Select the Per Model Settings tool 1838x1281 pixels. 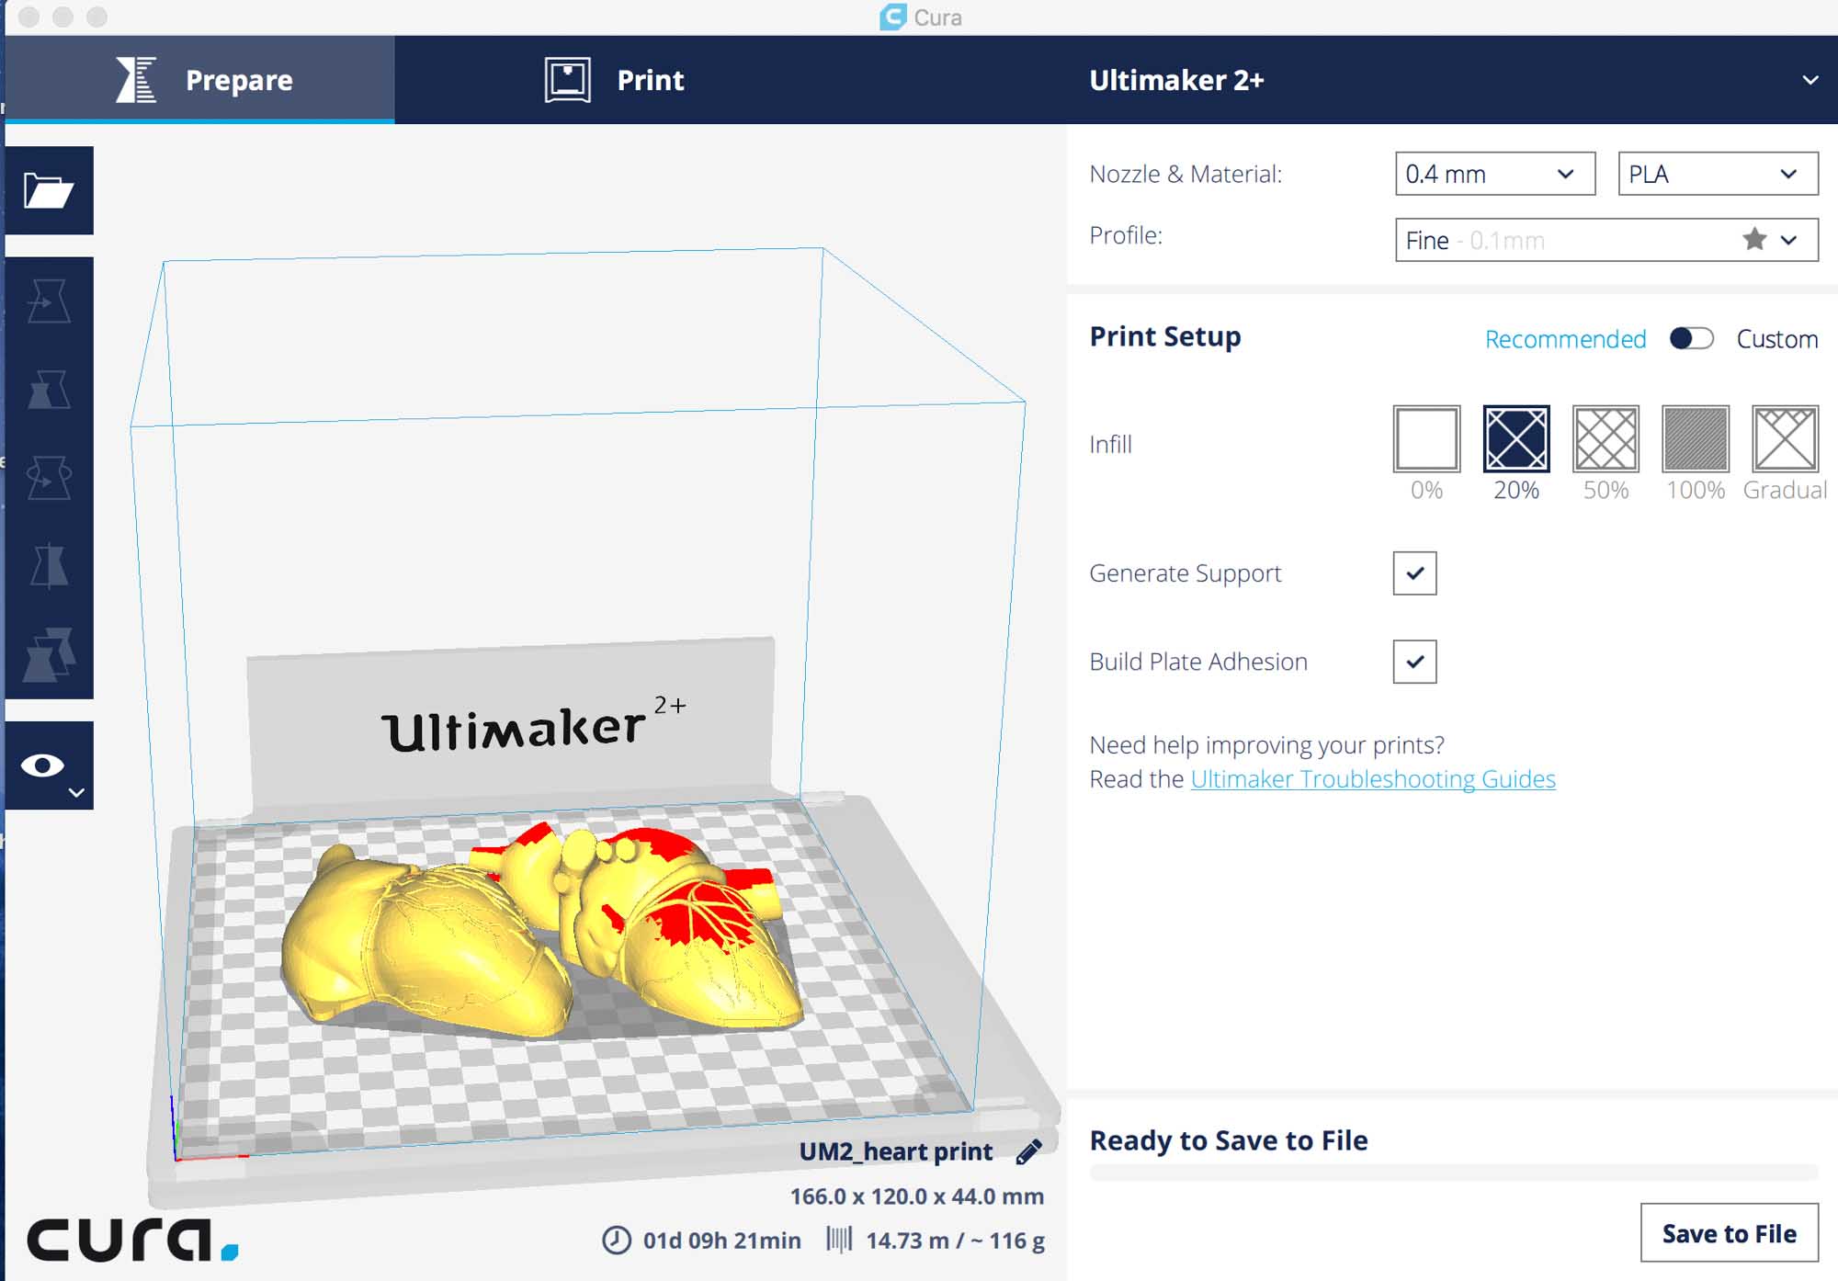click(x=49, y=654)
